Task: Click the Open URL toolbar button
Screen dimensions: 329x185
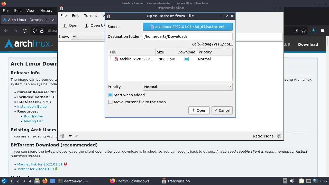Action: pyautogui.click(x=95, y=25)
